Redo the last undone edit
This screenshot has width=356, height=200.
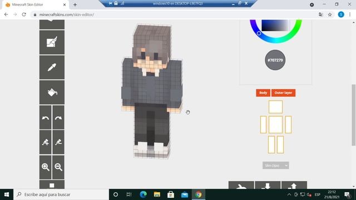click(x=58, y=117)
